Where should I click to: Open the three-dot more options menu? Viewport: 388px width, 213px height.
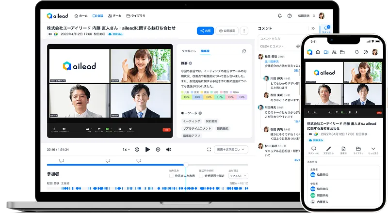coord(244,30)
